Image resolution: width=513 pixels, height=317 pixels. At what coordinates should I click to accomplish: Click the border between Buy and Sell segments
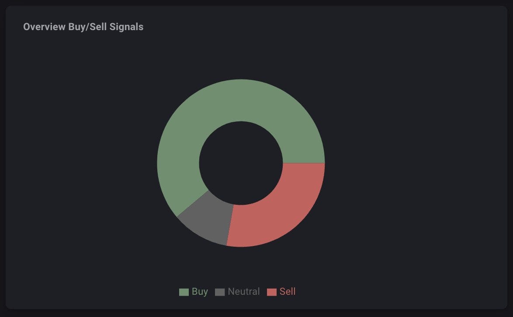(x=304, y=163)
